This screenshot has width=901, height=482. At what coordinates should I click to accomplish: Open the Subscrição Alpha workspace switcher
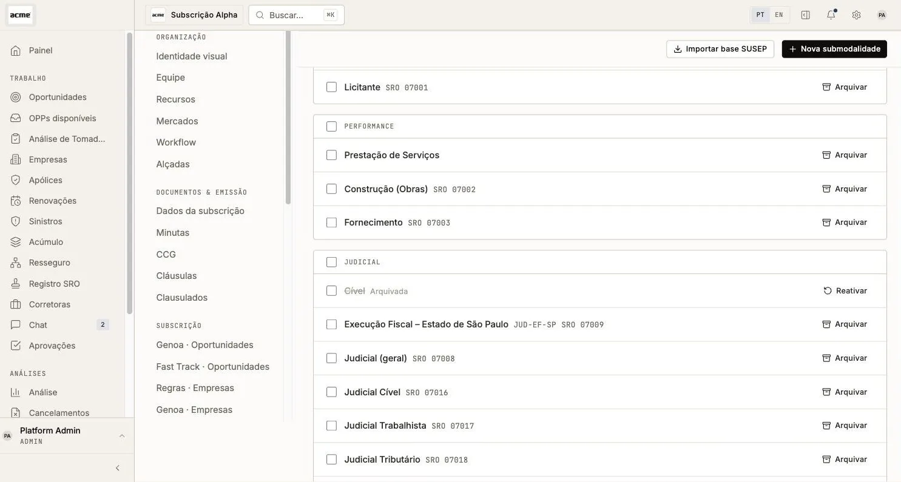[194, 15]
